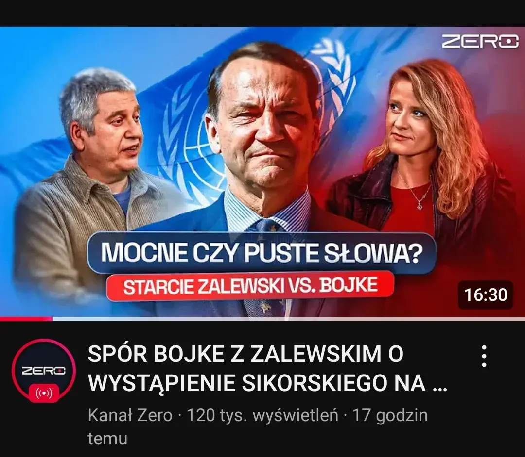
Task: Tap the red live badge on avatar
Action: [x=44, y=393]
